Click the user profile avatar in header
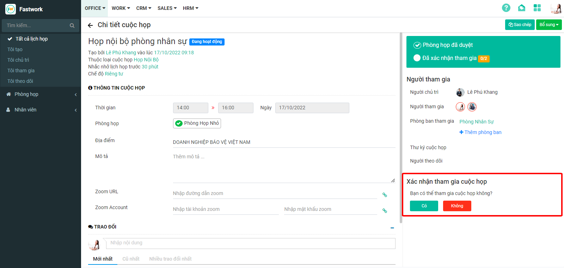564x268 pixels. pyautogui.click(x=556, y=8)
